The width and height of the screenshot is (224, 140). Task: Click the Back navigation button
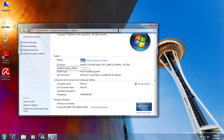[x=22, y=30]
